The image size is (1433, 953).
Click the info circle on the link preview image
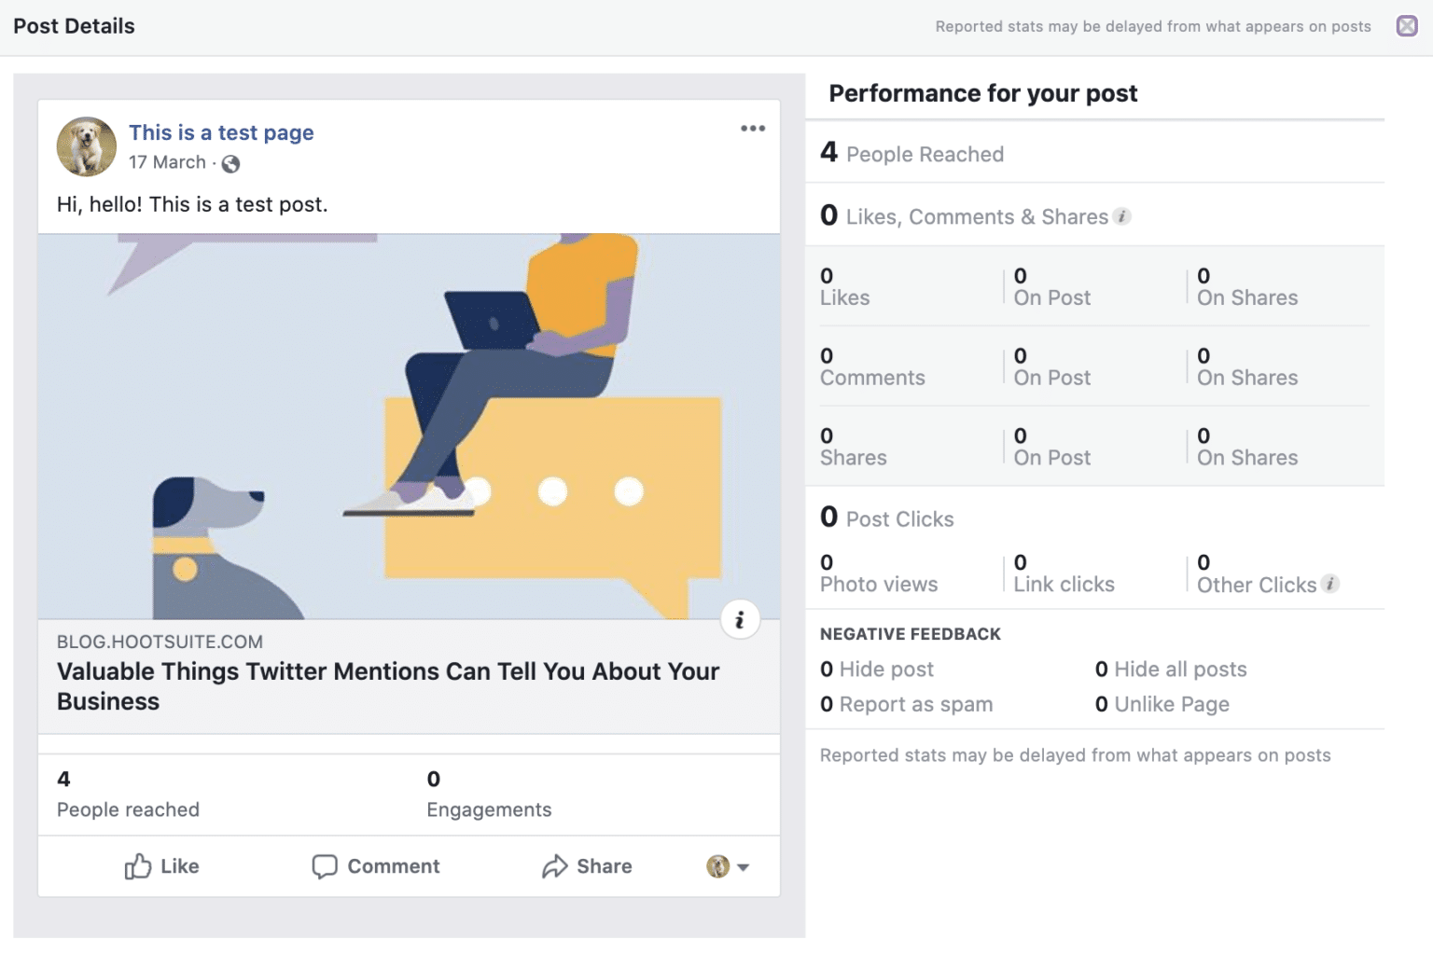pos(740,618)
